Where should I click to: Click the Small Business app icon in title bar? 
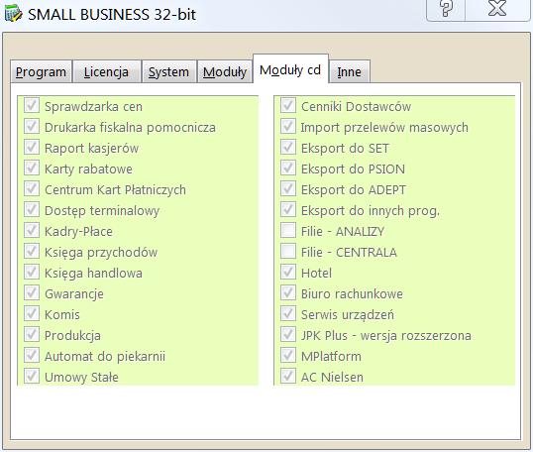tap(14, 14)
